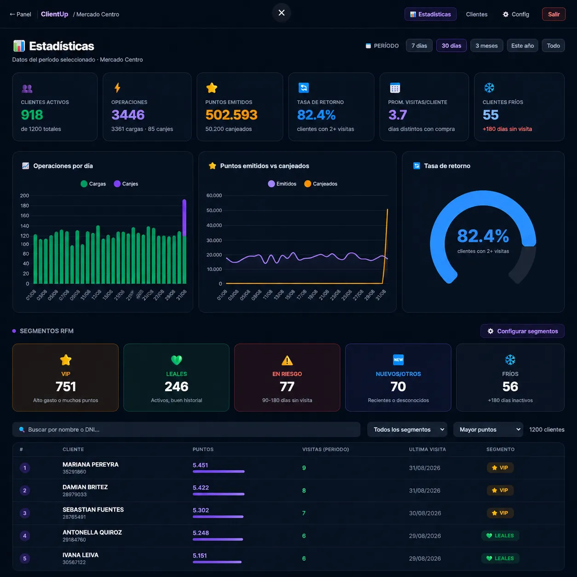Open the Fríos segment card
This screenshot has width=577, height=577.
point(510,377)
